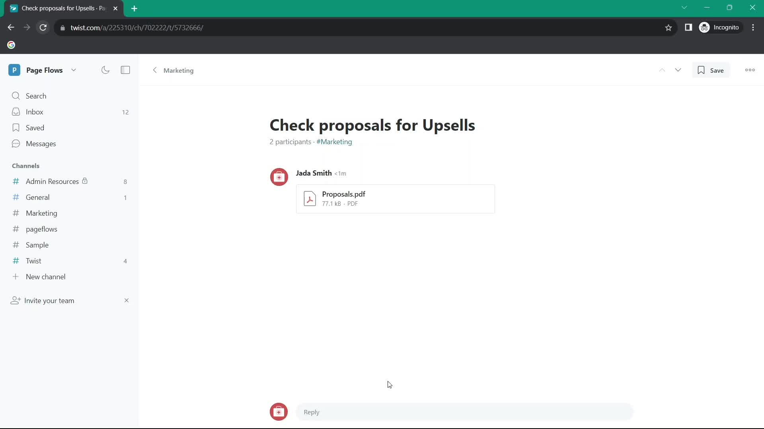The height and width of the screenshot is (429, 764).
Task: Dismiss the Invite your team prompt
Action: [x=127, y=300]
